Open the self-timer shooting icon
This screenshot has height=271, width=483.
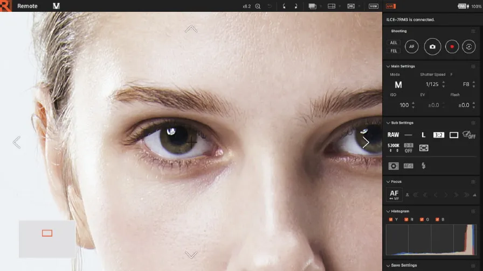469,47
